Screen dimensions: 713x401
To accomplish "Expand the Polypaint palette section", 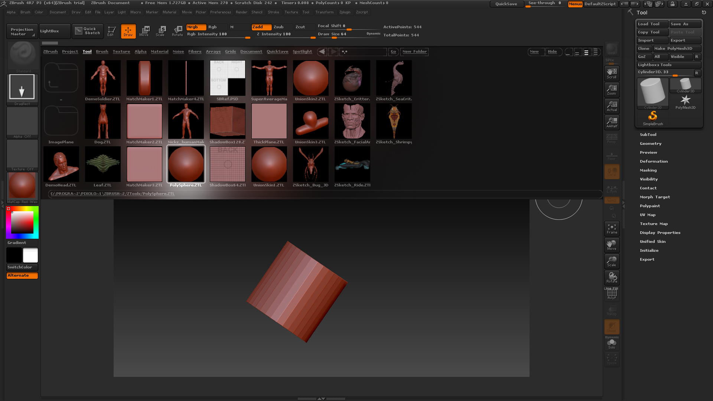I will [x=650, y=206].
